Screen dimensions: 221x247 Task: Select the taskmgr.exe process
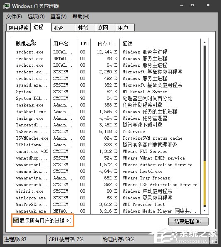[x=107, y=118]
